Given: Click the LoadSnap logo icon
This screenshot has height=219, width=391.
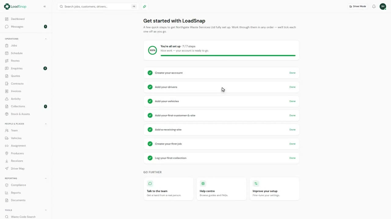Looking at the screenshot, I should pos(7,6).
